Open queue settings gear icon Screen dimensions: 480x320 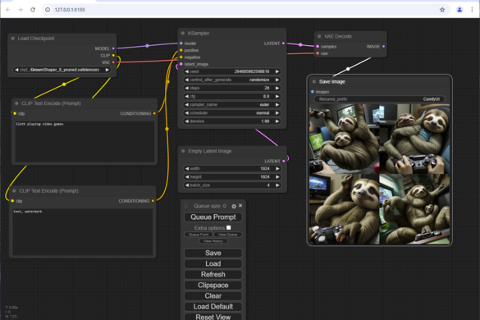[x=234, y=206]
